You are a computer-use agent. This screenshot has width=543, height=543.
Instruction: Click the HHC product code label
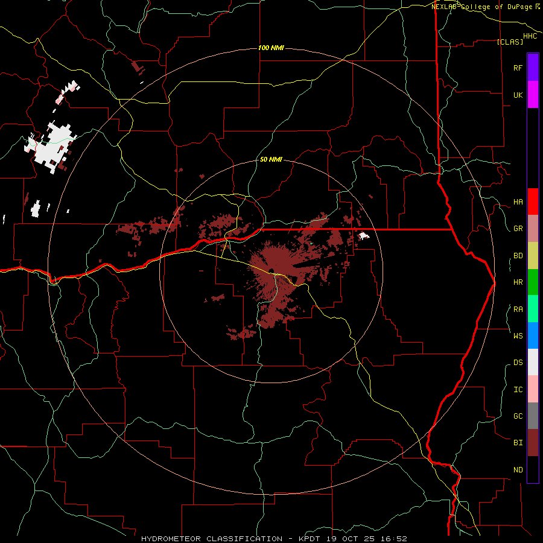[530, 36]
